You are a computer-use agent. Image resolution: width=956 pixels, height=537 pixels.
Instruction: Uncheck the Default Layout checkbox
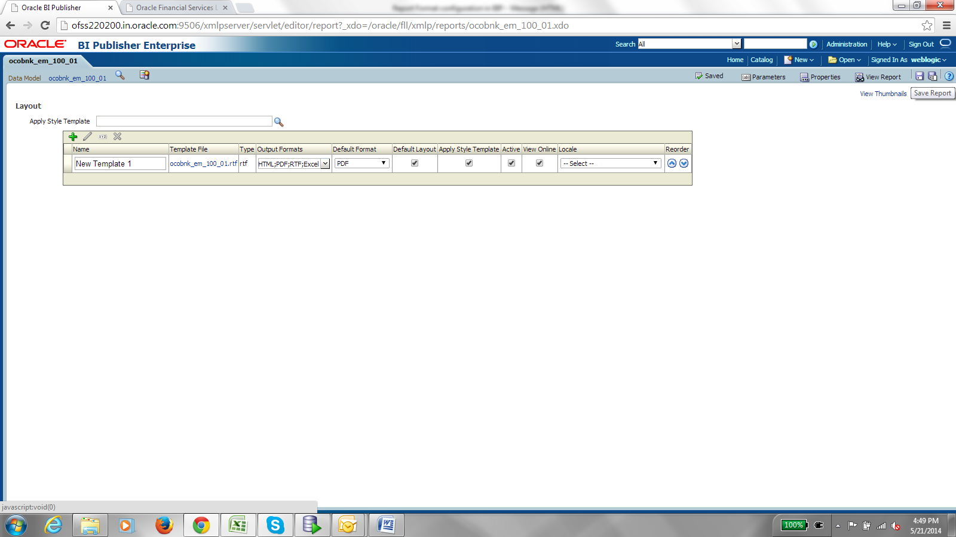415,163
